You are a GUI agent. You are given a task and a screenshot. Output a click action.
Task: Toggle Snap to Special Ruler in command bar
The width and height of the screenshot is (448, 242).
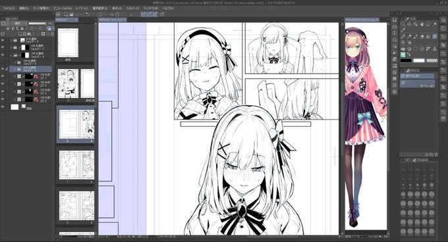(x=150, y=14)
